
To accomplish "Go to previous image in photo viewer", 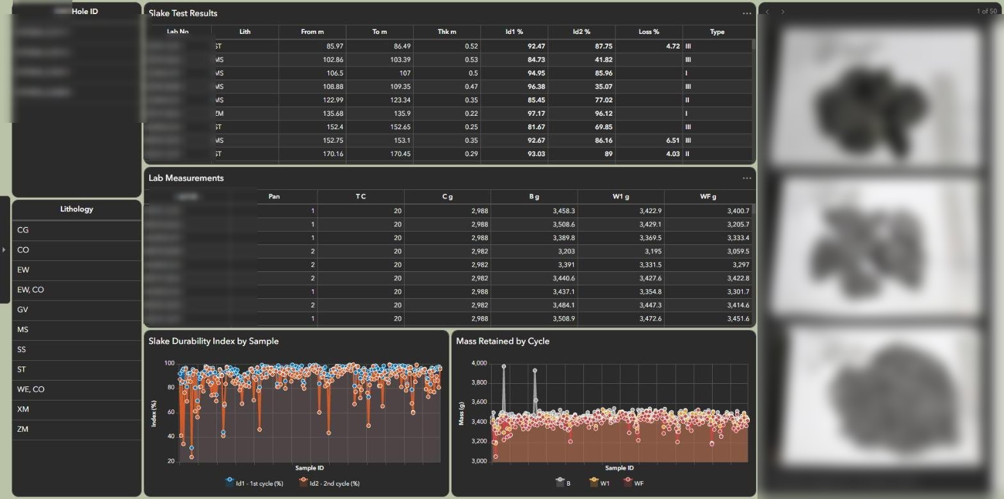I will [767, 12].
